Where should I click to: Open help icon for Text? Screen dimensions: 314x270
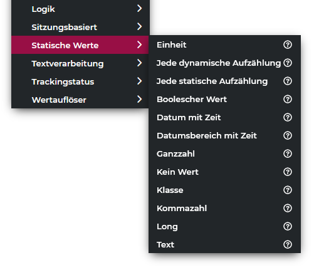[288, 244]
